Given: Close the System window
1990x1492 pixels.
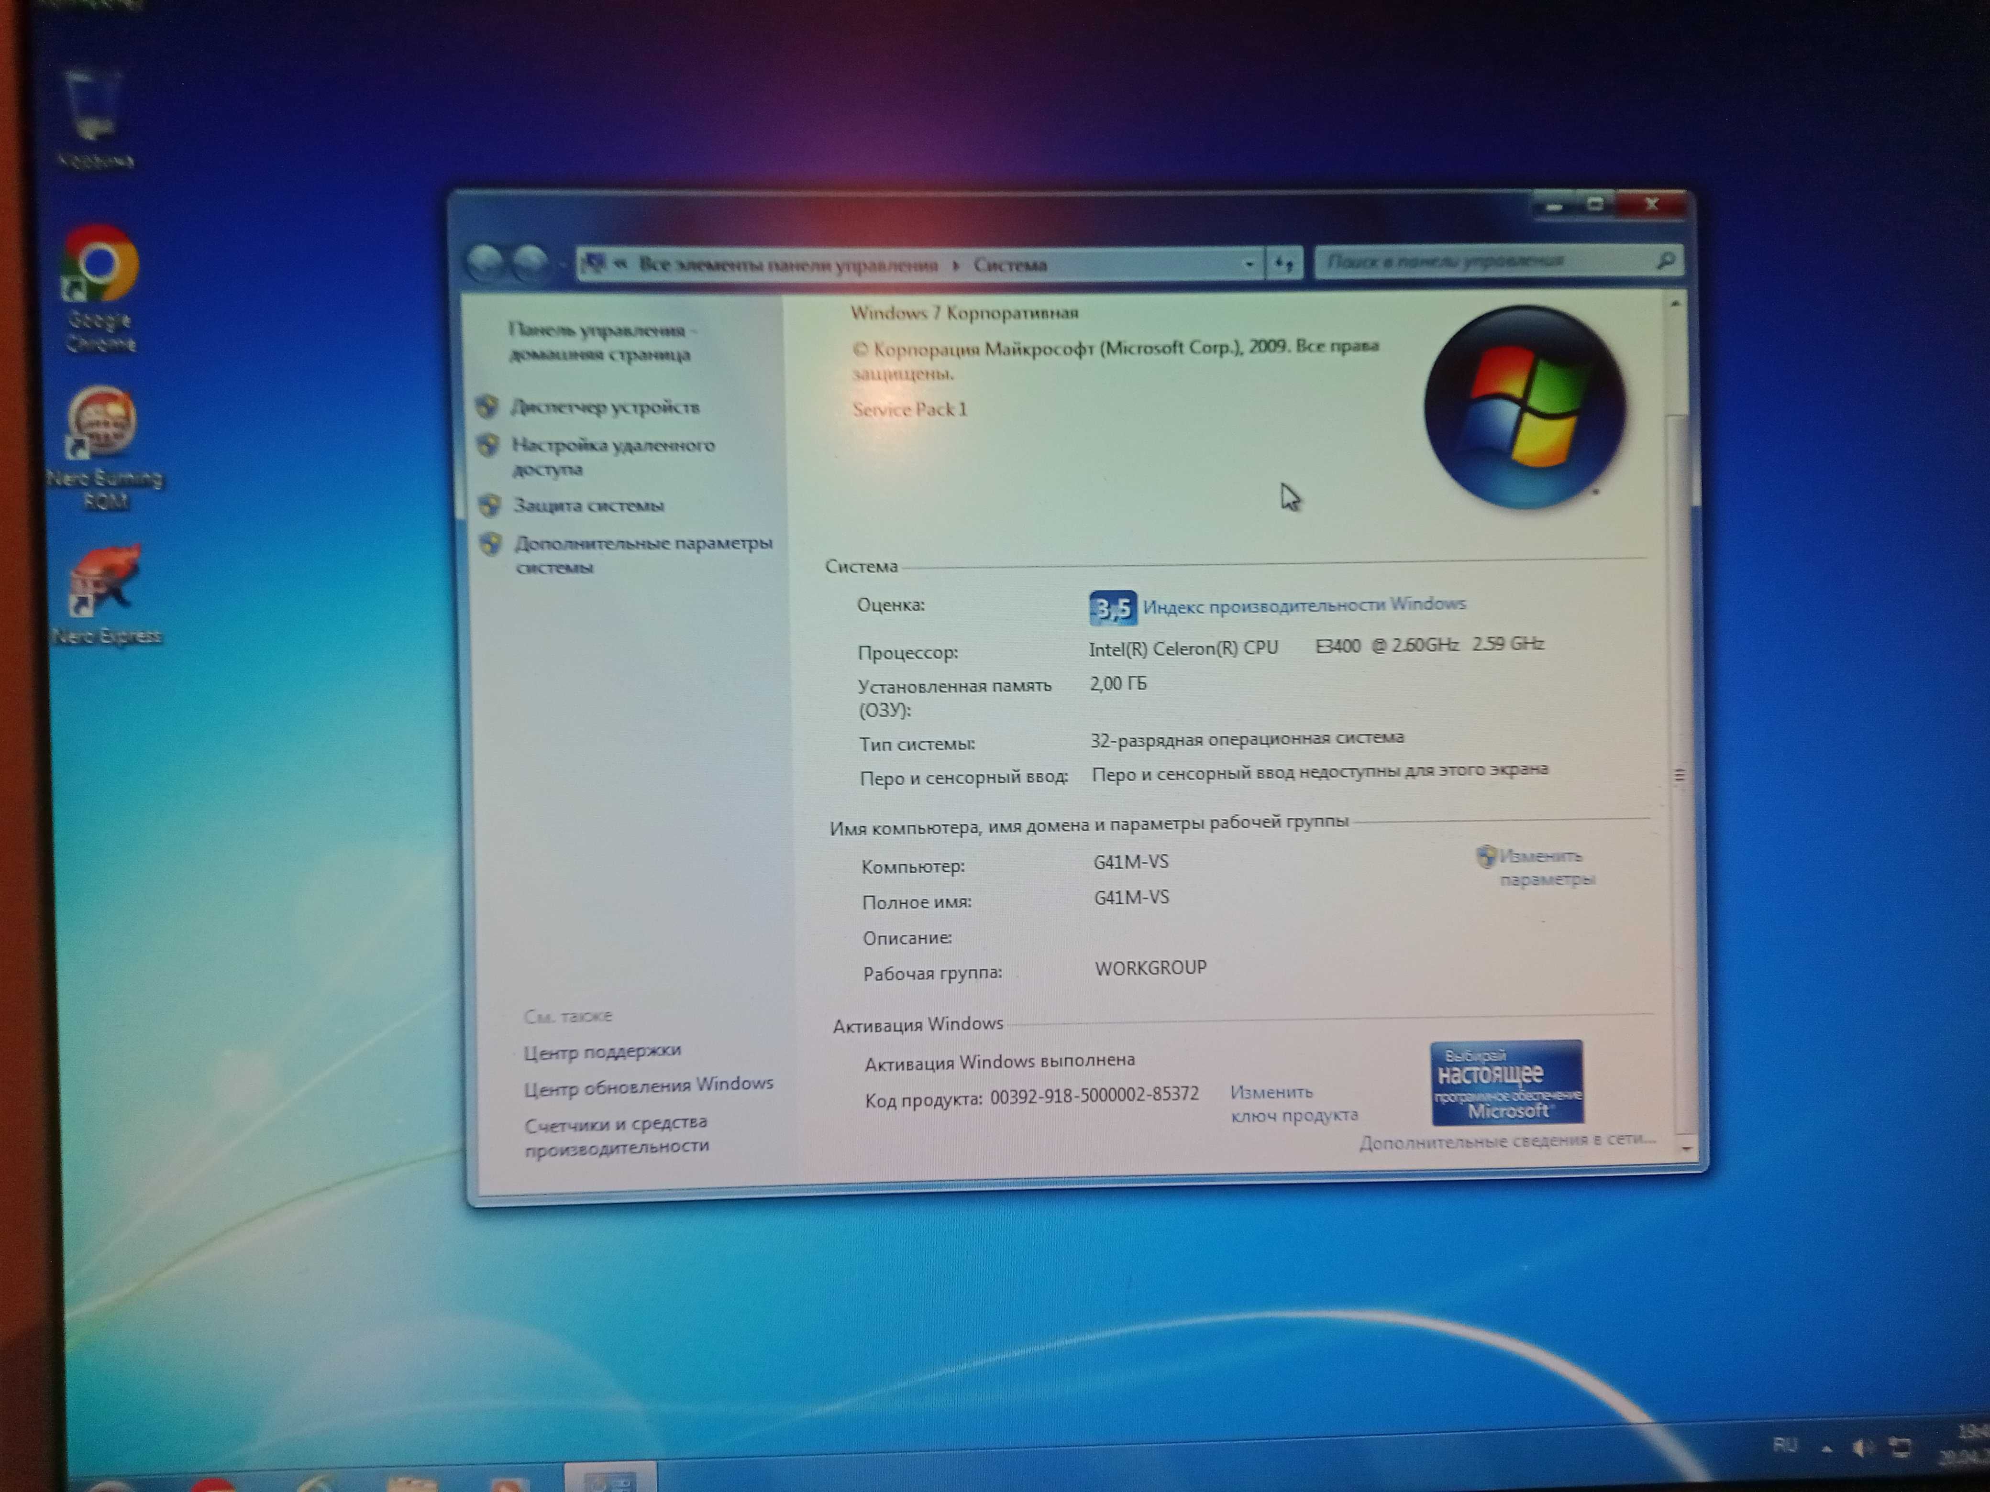Looking at the screenshot, I should [x=1652, y=205].
